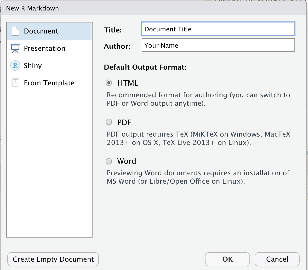The image size is (308, 270).
Task: Click the New R Markdown title bar
Action: (x=154, y=8)
